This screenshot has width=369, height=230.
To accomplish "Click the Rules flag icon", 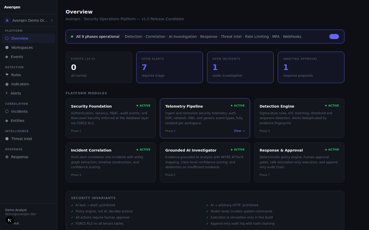I will click(x=7, y=75).
